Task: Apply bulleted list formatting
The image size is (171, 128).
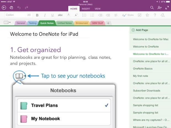Action: pyautogui.click(x=84, y=15)
